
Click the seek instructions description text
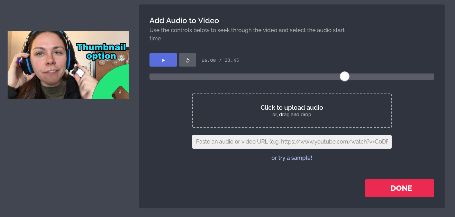247,34
